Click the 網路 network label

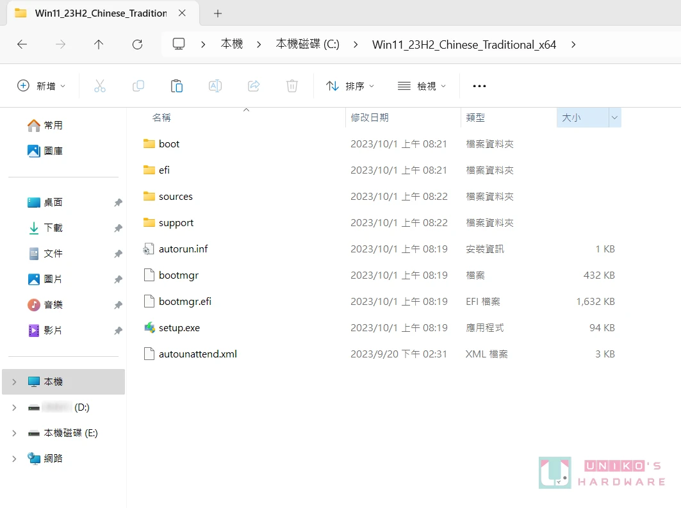(x=53, y=459)
